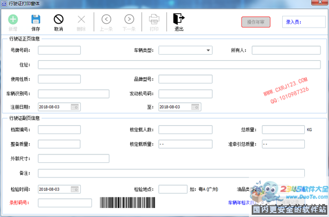Focus the 检验地点 input field
This screenshot has height=217, width=329.
(173, 189)
